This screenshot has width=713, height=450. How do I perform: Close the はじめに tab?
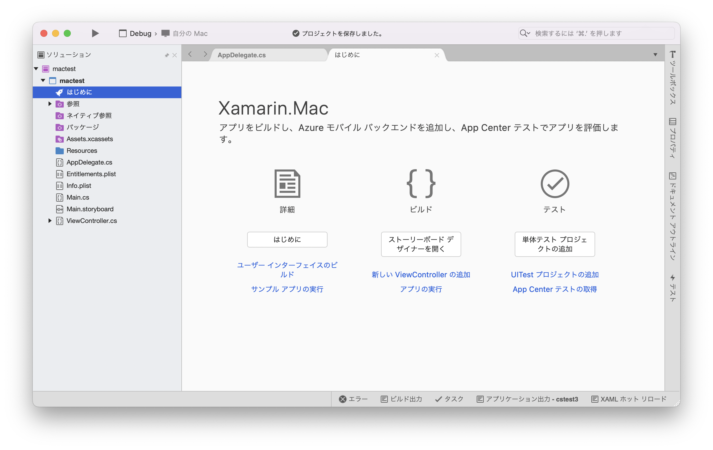coord(437,55)
